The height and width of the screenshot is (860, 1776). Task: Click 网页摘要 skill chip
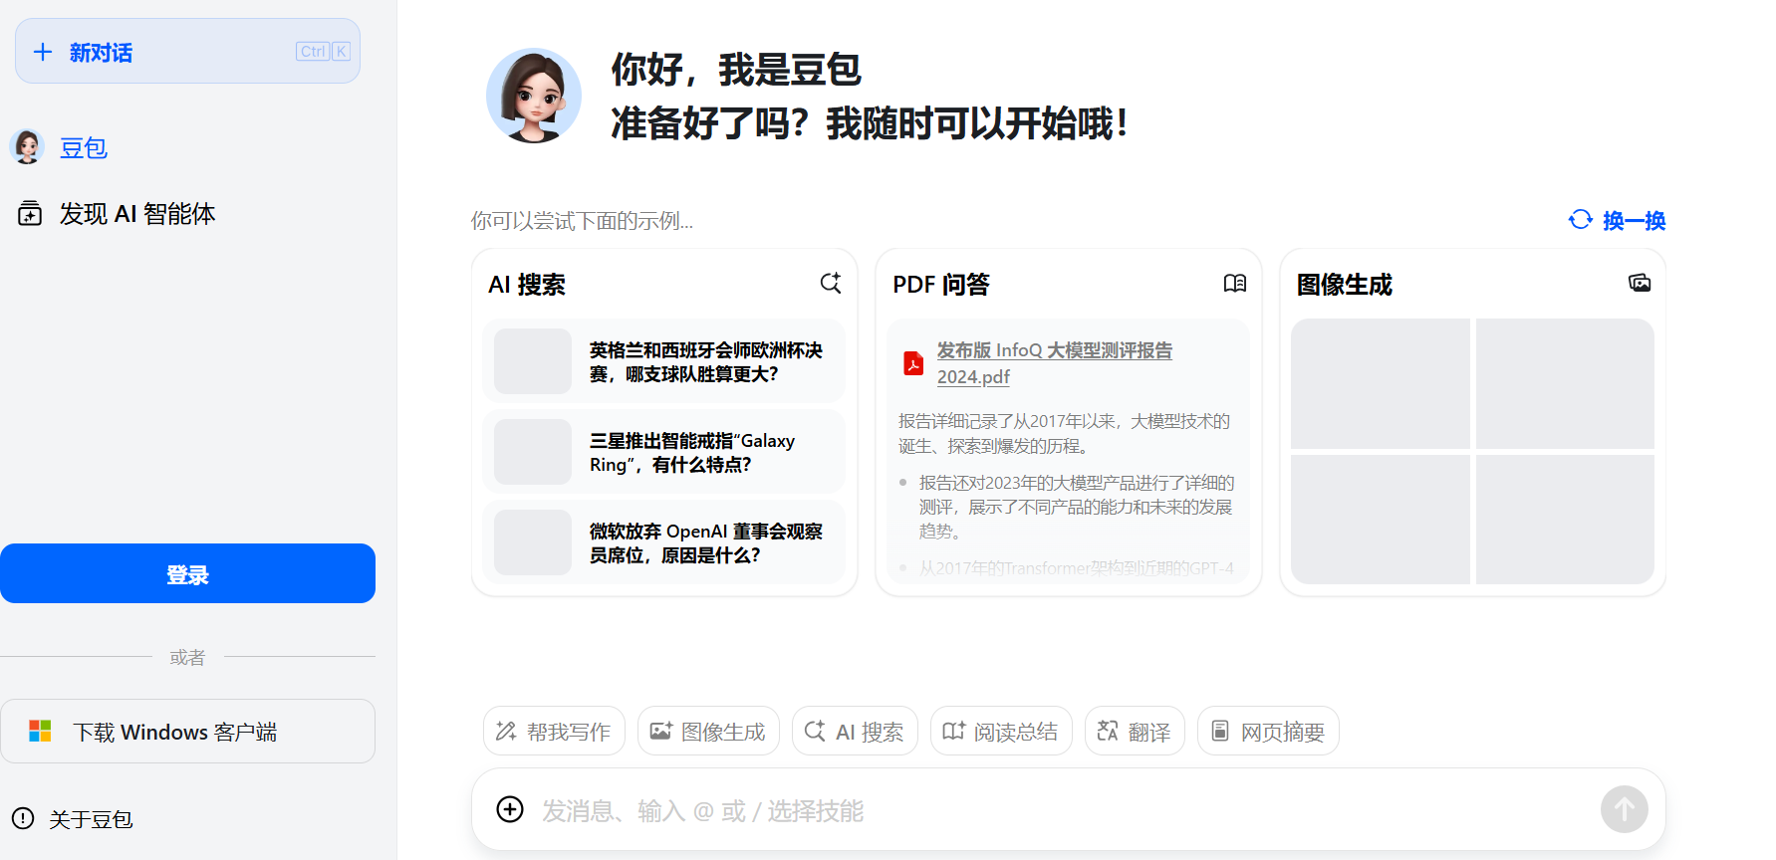(x=1268, y=732)
